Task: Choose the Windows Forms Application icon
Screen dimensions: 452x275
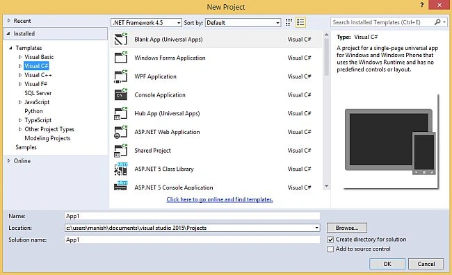Action: click(121, 58)
